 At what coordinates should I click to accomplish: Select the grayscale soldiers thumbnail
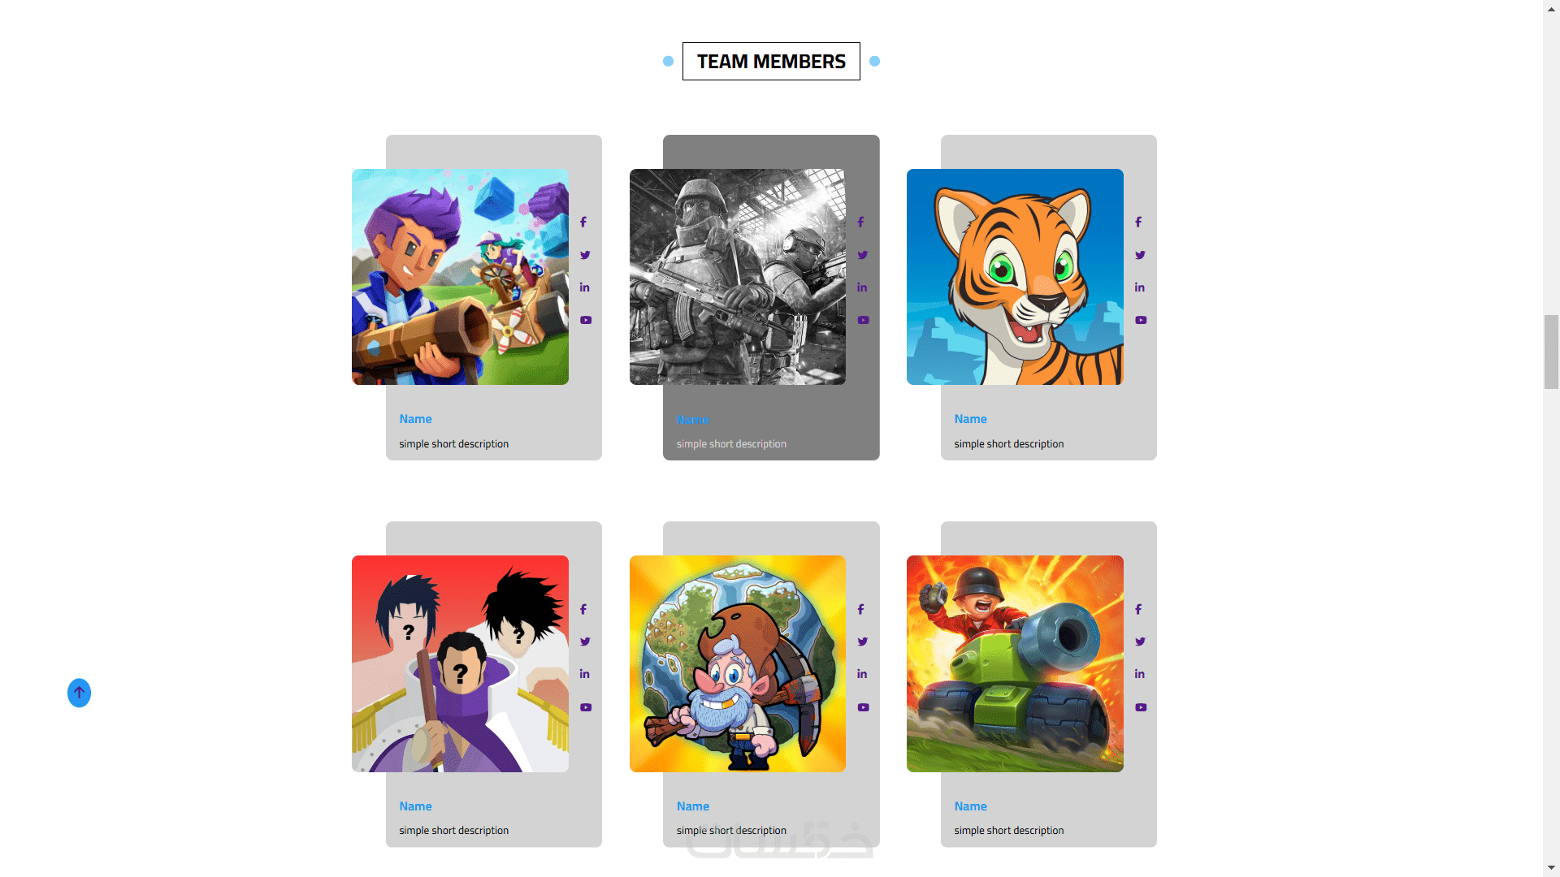point(738,277)
